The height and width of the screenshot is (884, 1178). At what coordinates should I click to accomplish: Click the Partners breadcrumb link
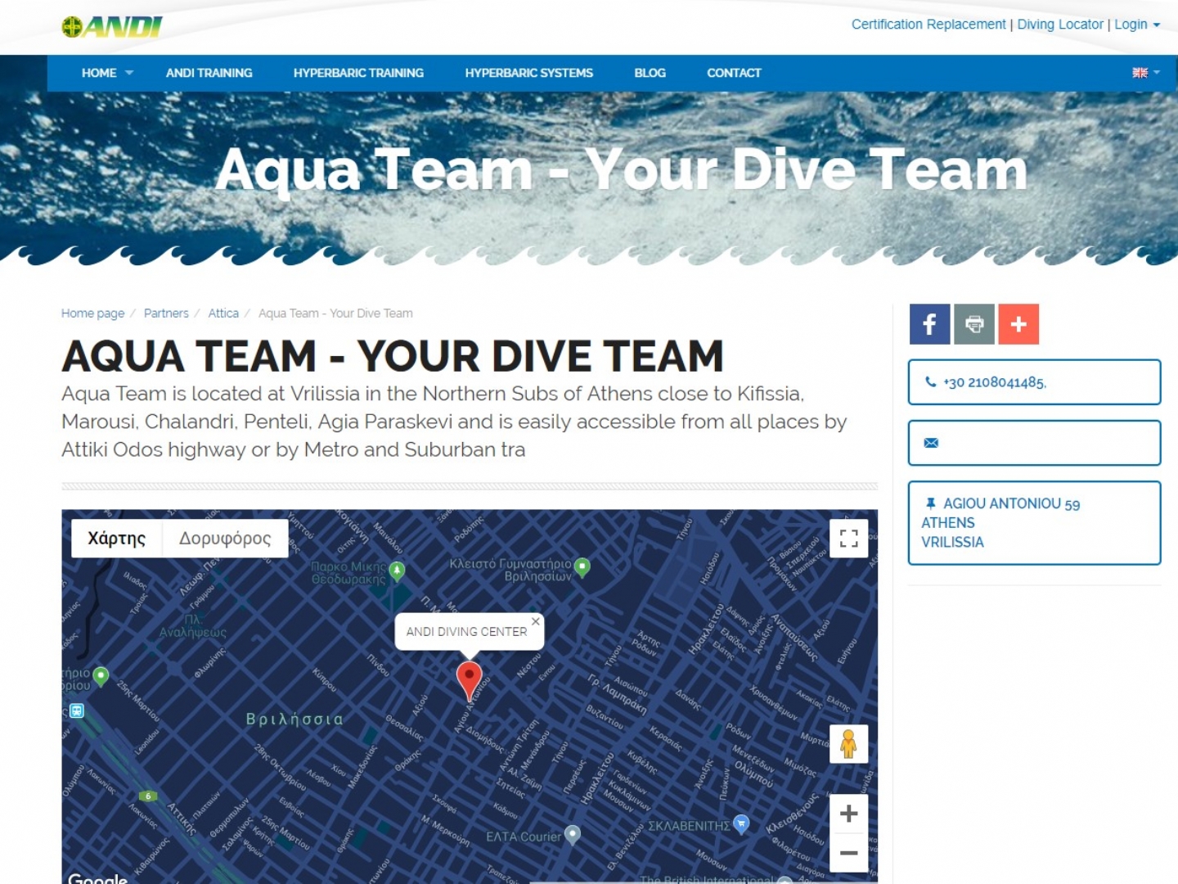166,313
